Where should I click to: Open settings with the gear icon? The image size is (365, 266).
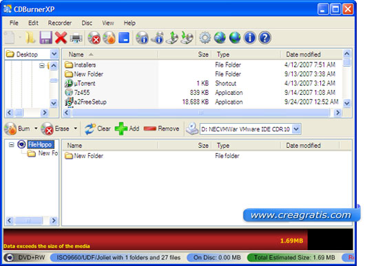[205, 38]
